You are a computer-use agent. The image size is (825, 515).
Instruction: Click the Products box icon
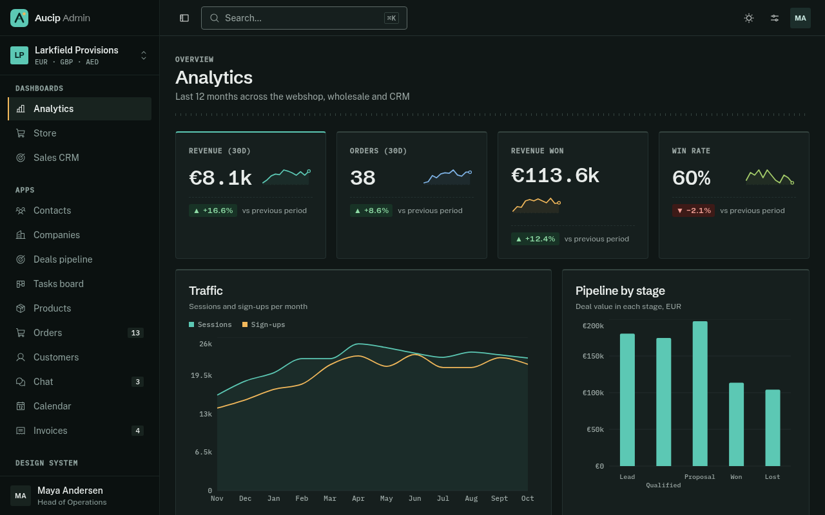21,308
